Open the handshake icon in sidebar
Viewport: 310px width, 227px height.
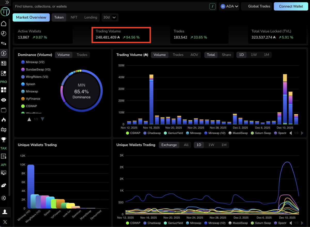(x=4, y=186)
